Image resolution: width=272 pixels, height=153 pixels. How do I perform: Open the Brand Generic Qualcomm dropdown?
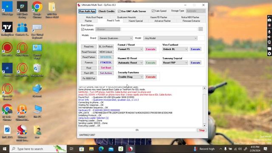click(x=115, y=38)
